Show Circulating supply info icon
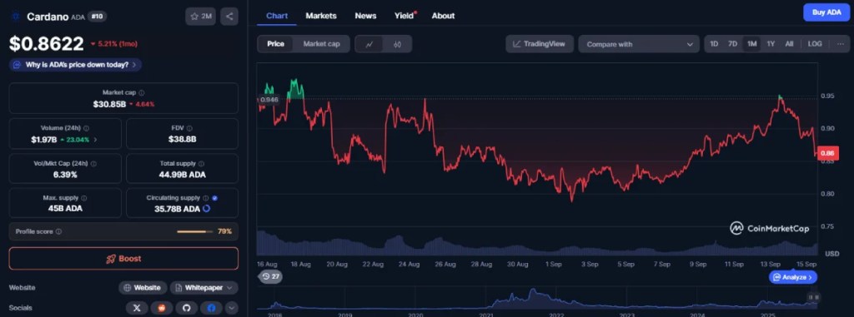This screenshot has width=854, height=317. (205, 199)
